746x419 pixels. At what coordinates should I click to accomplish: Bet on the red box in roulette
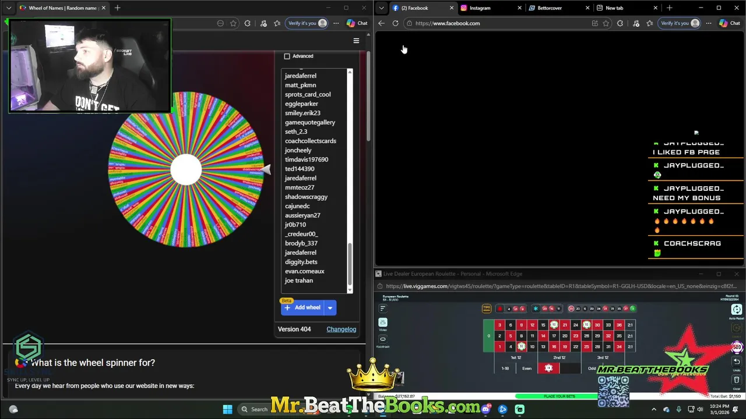[548, 368]
